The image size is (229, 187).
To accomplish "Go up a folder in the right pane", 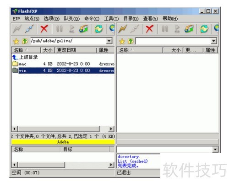I will [x=131, y=41].
